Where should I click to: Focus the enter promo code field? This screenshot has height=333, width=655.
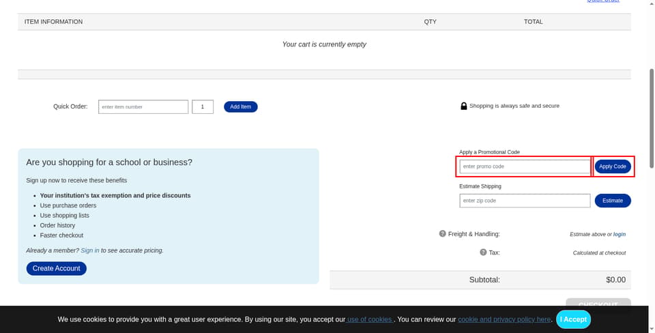[525, 166]
